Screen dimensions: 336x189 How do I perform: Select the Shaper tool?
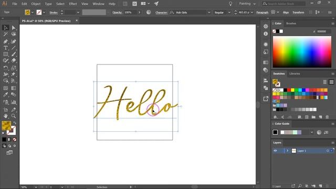tap(6, 61)
